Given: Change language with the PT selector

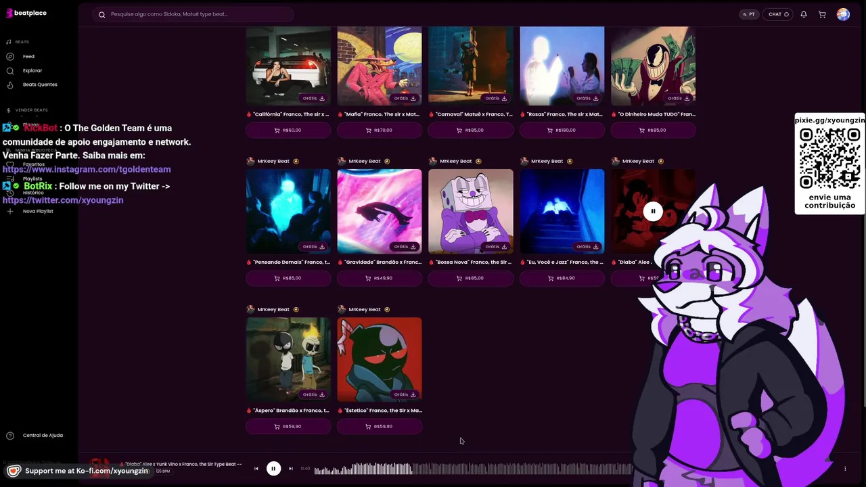Looking at the screenshot, I should (x=749, y=14).
